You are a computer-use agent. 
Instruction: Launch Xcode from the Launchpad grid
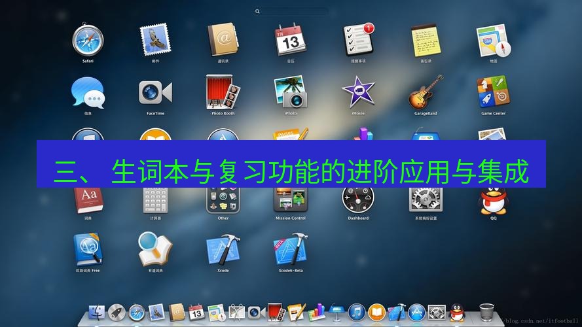click(x=223, y=249)
